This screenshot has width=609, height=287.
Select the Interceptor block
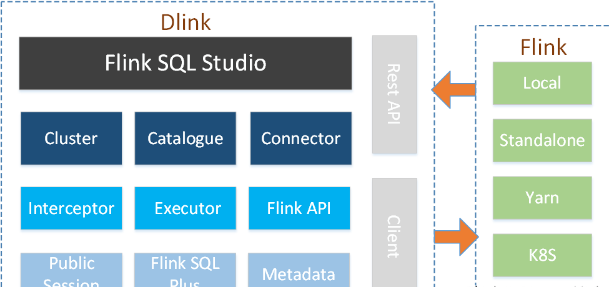click(71, 208)
